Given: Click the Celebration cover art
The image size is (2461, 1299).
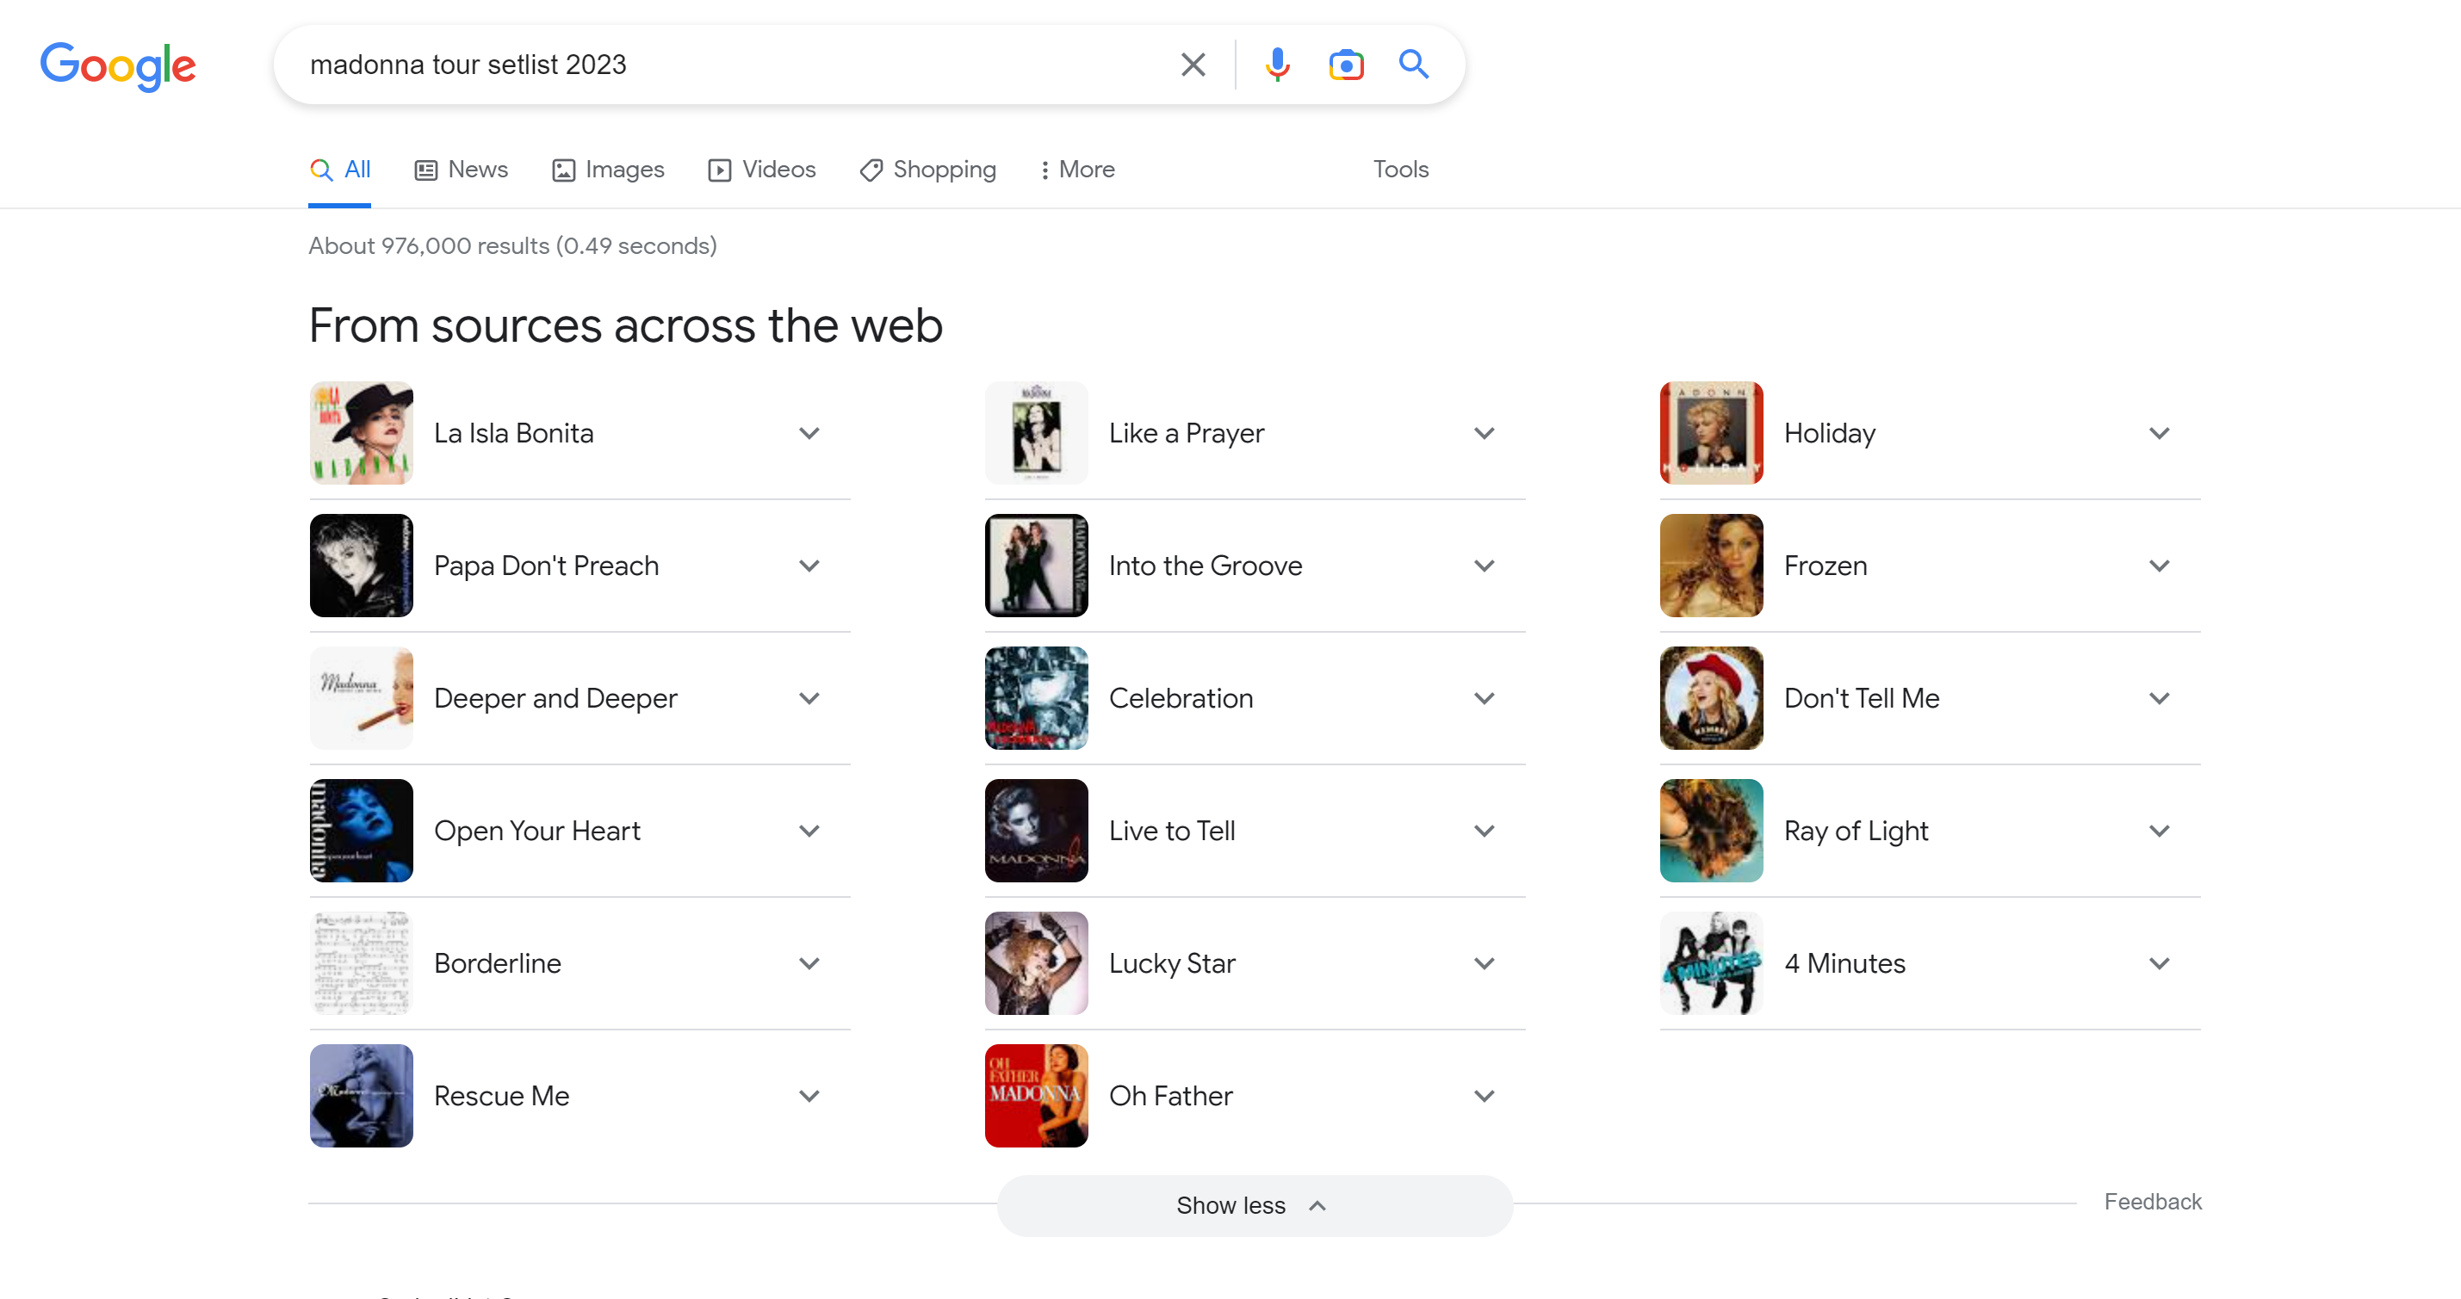Looking at the screenshot, I should pyautogui.click(x=1037, y=699).
